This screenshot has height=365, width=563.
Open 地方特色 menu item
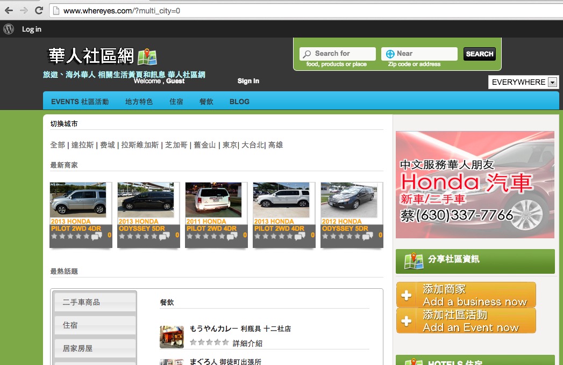tap(139, 102)
